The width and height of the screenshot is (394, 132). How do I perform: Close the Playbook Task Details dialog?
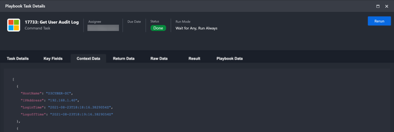tap(387, 6)
